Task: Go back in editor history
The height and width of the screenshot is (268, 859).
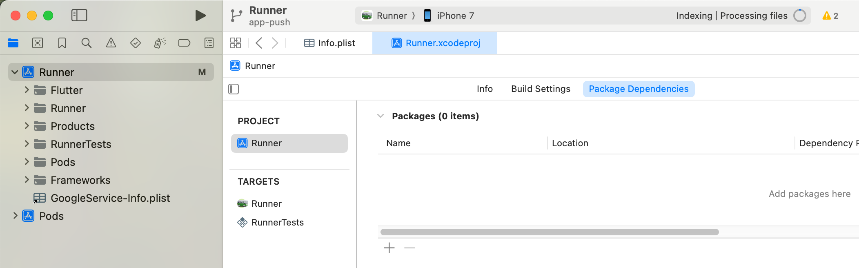Action: tap(259, 43)
